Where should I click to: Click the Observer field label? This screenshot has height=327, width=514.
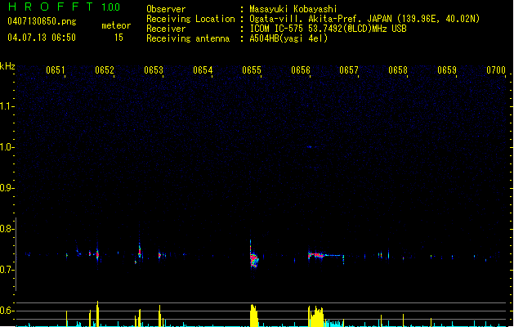166,9
